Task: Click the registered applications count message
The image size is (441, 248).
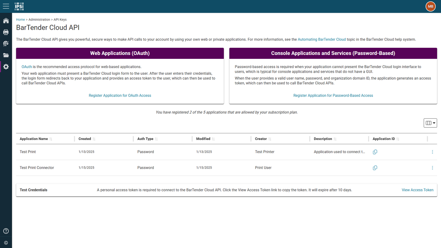Action: click(227, 112)
